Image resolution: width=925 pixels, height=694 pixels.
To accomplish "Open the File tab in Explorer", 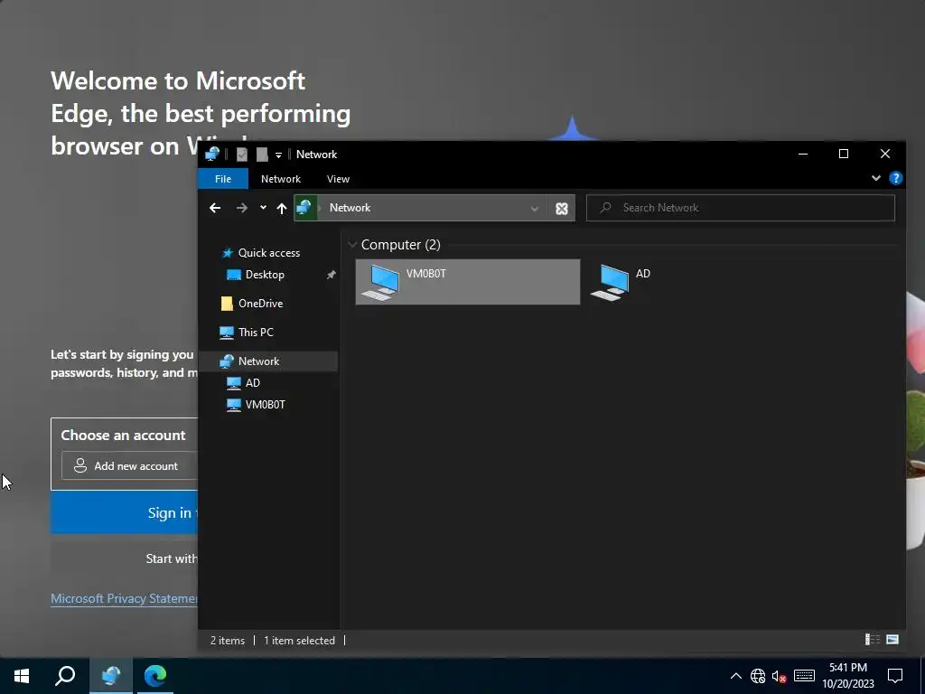I will [223, 179].
